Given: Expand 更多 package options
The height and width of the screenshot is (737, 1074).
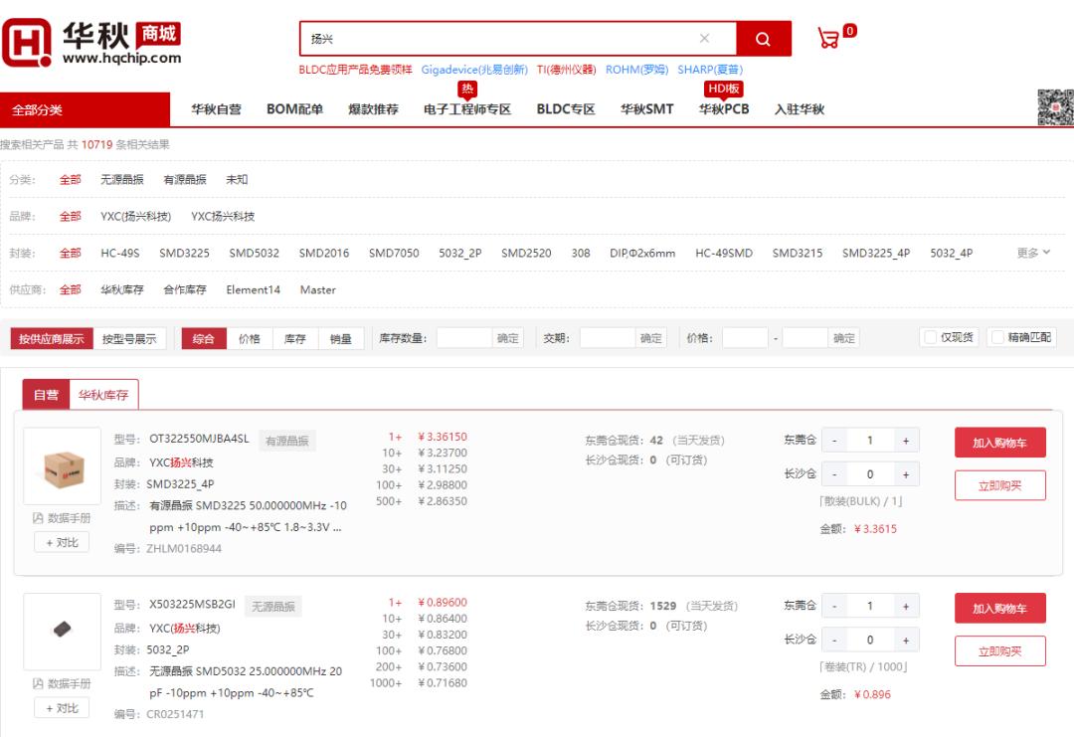Looking at the screenshot, I should 1033,253.
